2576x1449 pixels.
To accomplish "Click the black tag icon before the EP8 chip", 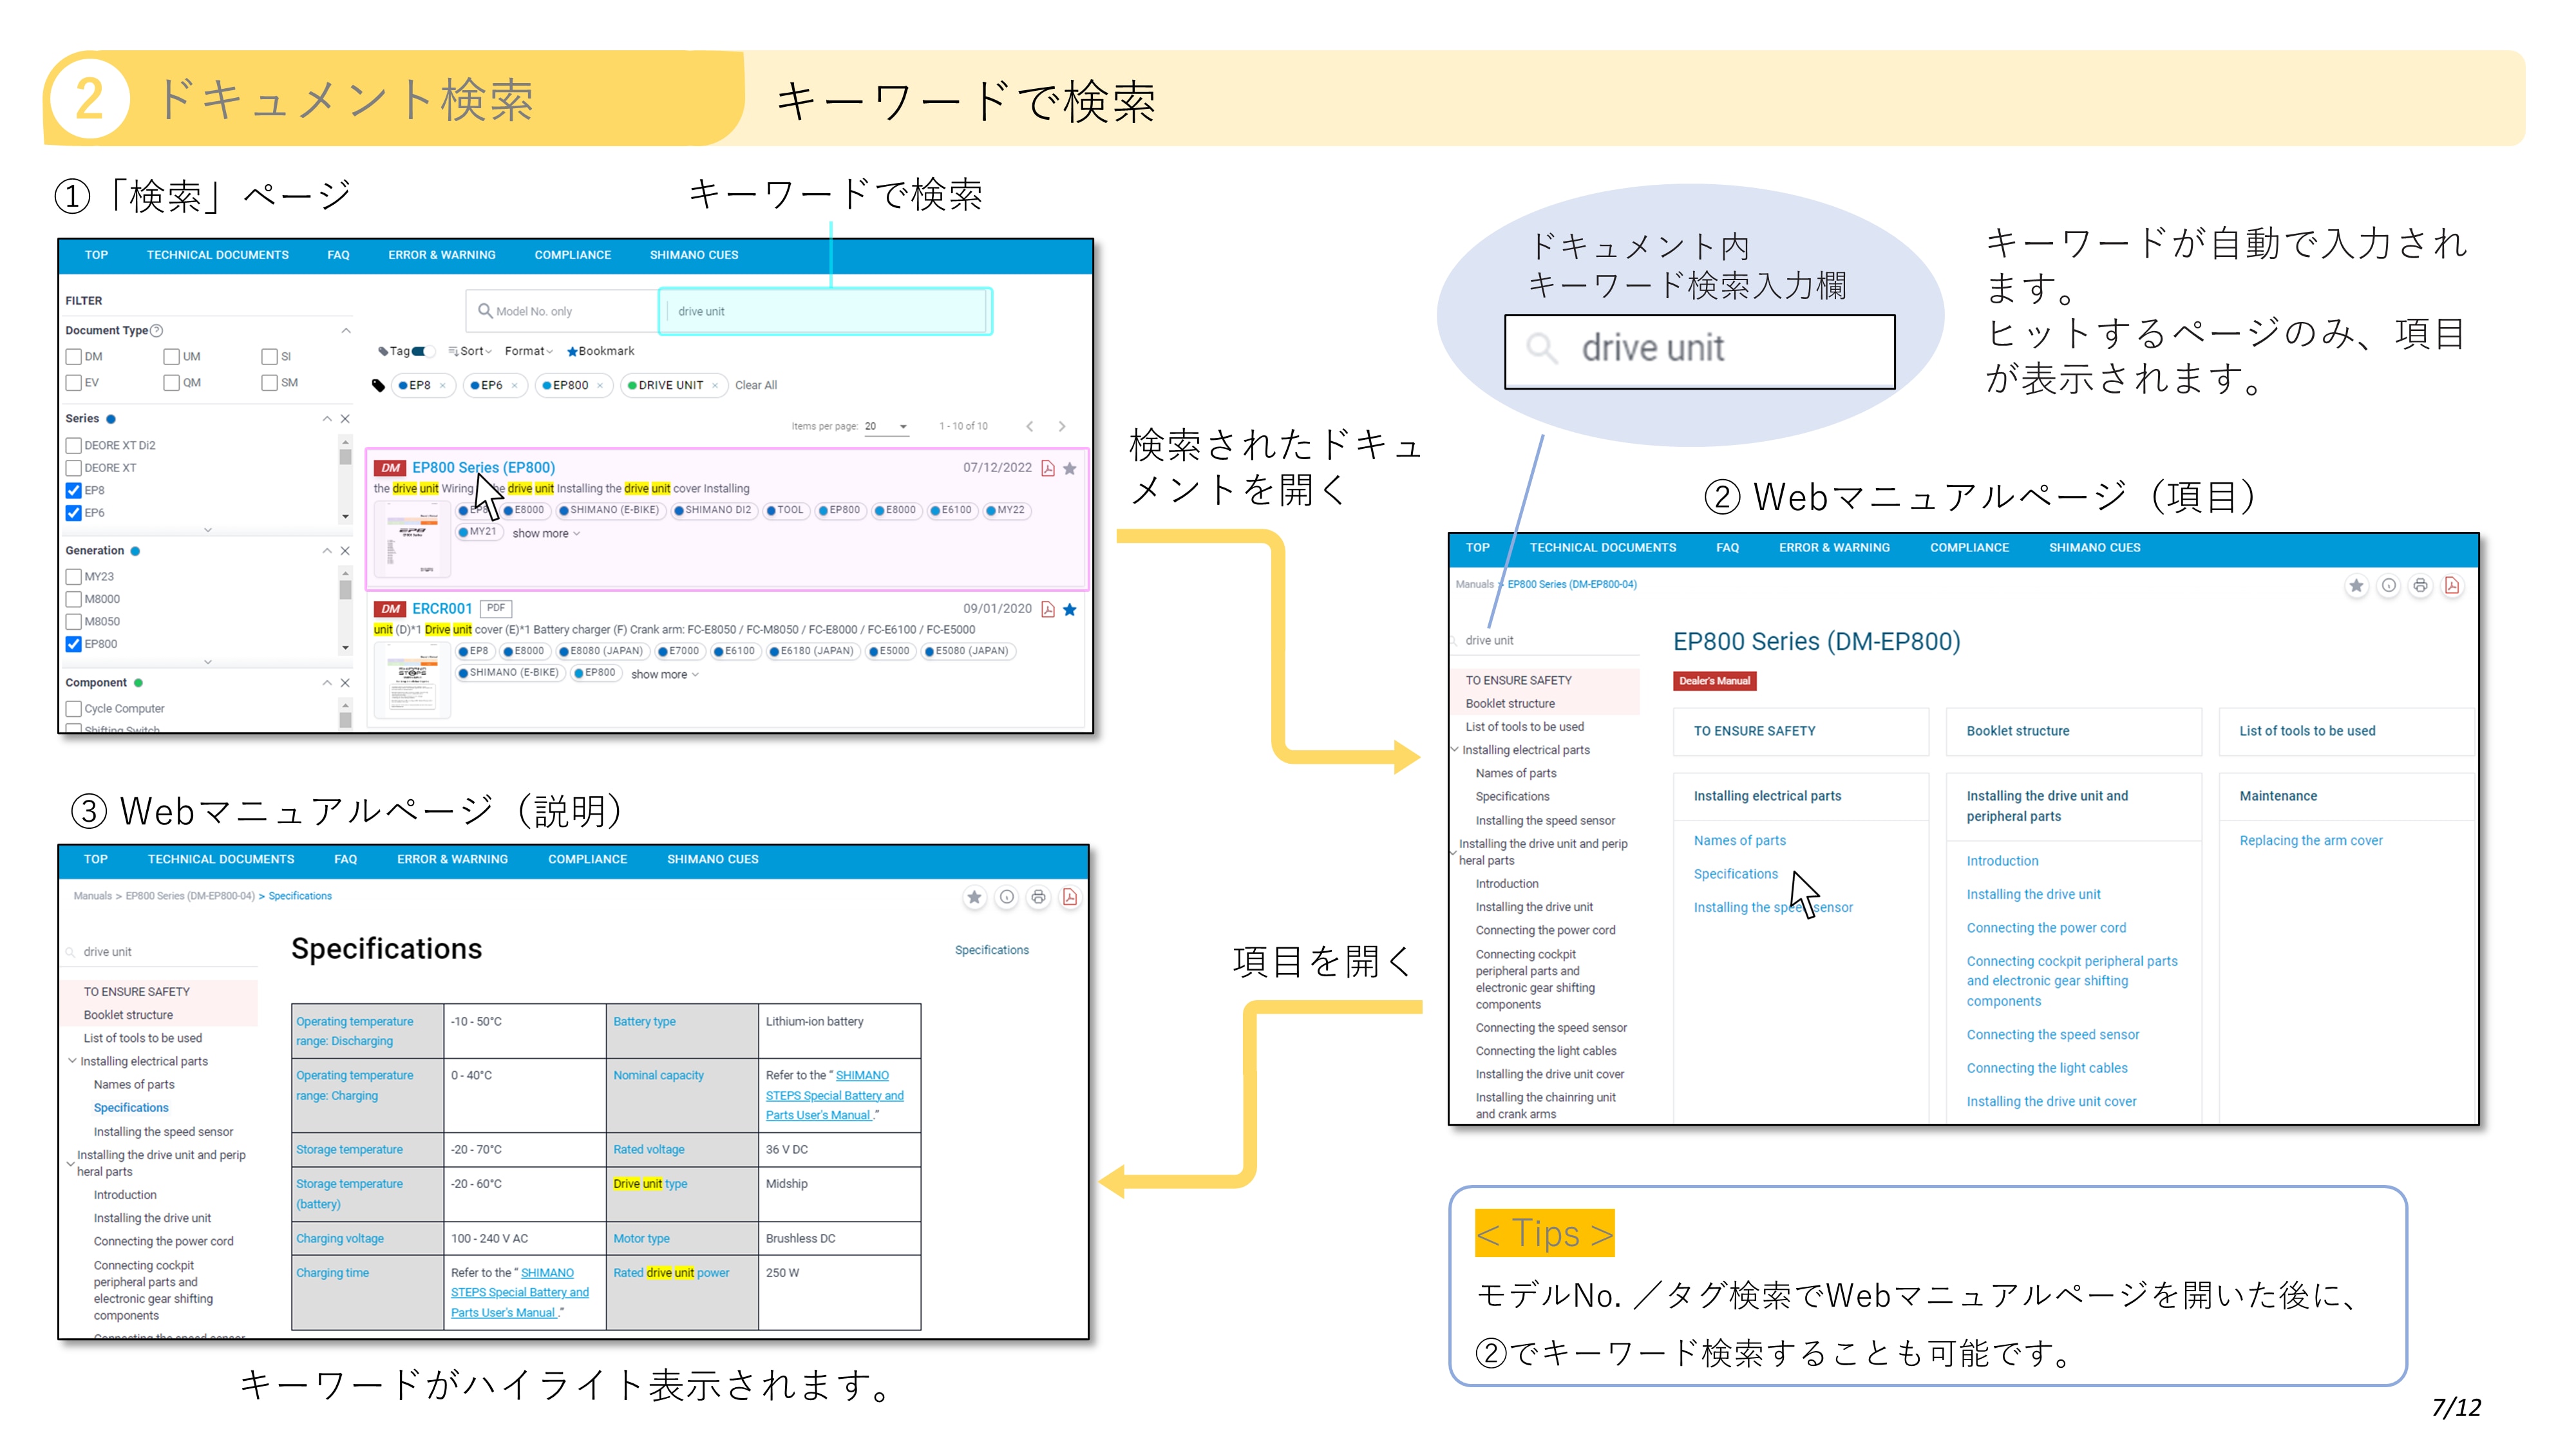I will [378, 385].
